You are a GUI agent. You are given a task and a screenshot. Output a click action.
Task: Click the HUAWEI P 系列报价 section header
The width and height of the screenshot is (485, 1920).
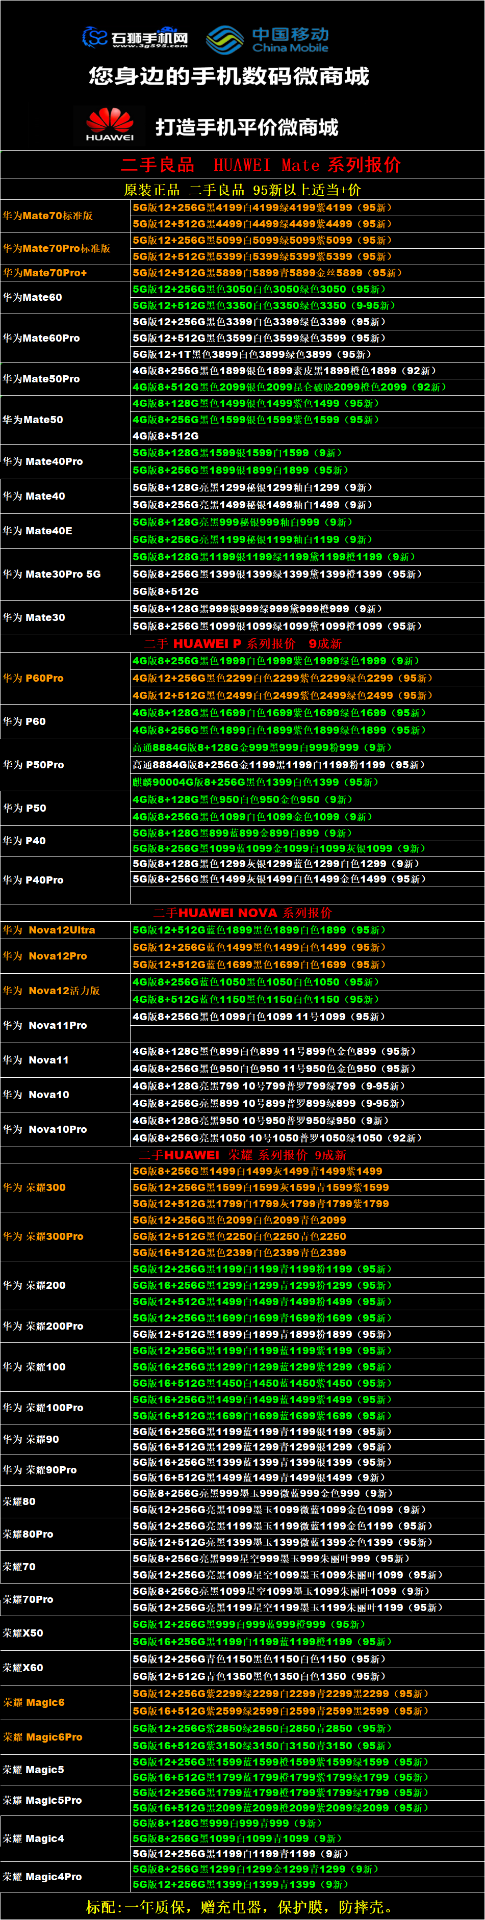pyautogui.click(x=243, y=643)
